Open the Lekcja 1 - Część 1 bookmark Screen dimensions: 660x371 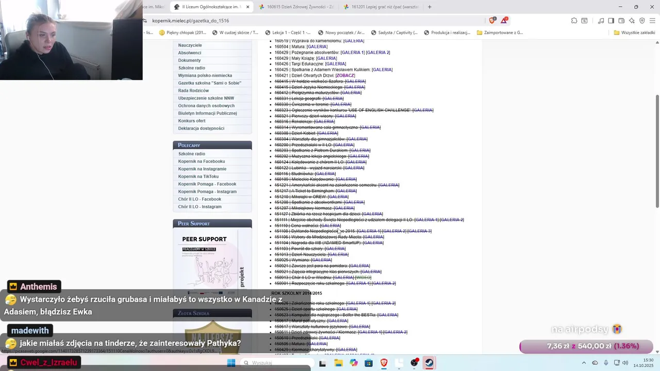(288, 32)
